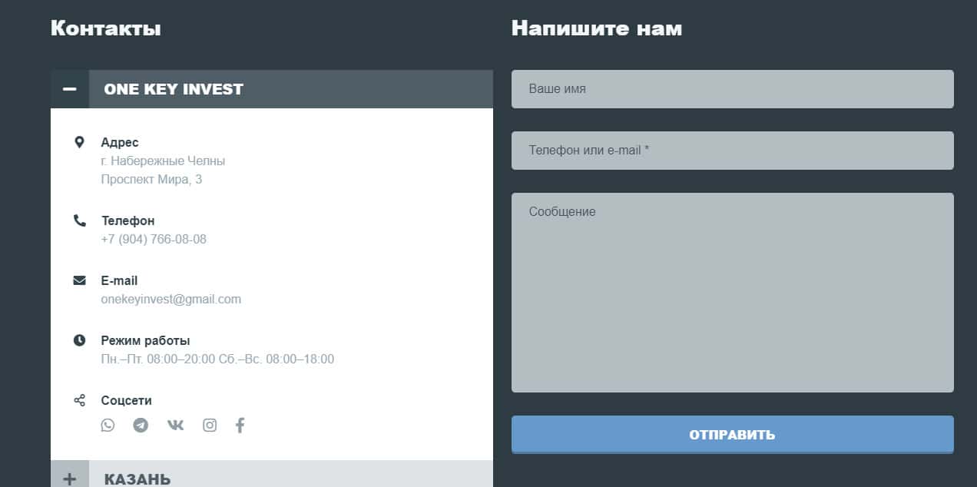Viewport: 977px width, 487px height.
Task: Click the clock icon beside Режим работы
Action: 80,340
